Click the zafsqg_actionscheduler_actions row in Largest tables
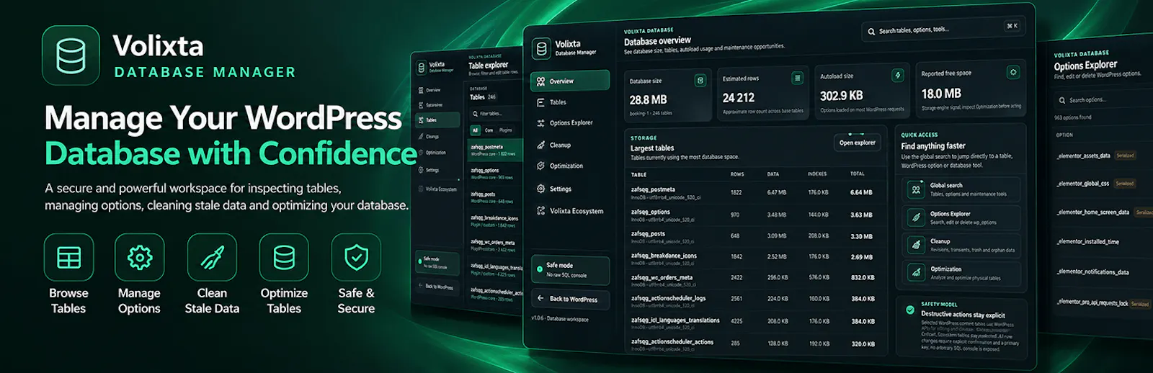 [756, 344]
